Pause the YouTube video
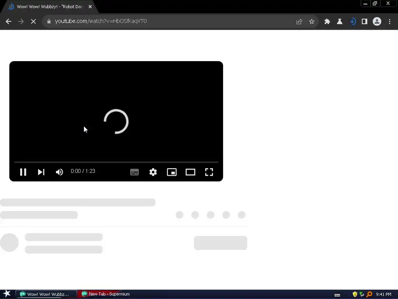Image resolution: width=398 pixels, height=299 pixels. 23,172
